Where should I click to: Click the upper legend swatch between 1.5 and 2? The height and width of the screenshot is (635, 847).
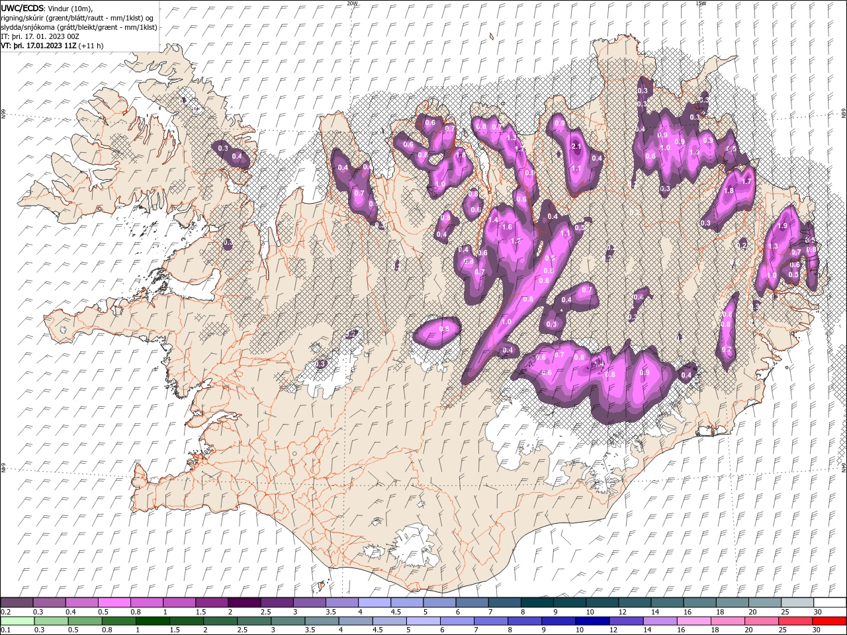(x=212, y=603)
